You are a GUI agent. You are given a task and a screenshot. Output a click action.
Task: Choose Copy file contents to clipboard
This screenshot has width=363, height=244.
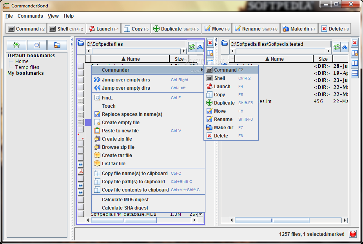(148, 190)
